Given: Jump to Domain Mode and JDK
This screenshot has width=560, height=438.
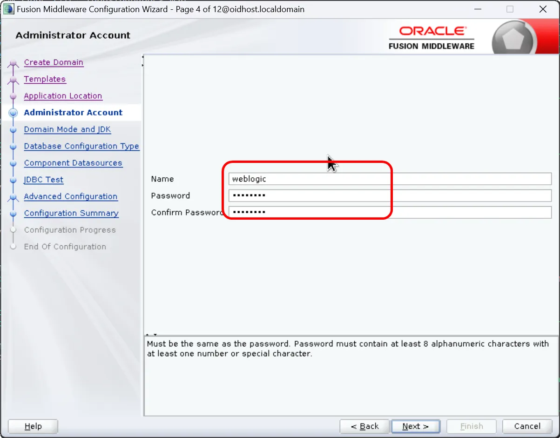Looking at the screenshot, I should [67, 129].
